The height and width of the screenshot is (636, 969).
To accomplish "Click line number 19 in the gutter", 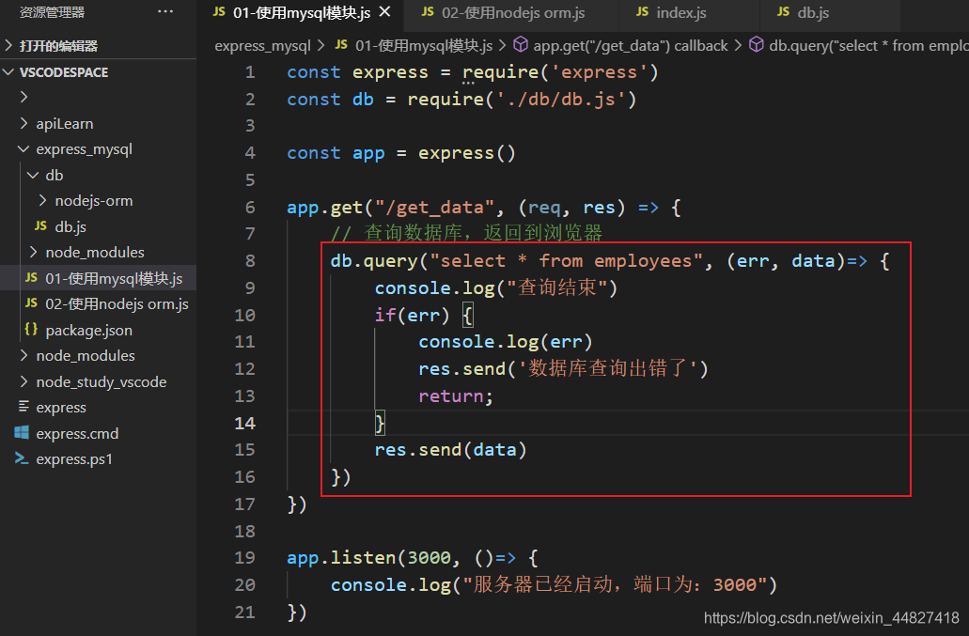I will pos(244,558).
